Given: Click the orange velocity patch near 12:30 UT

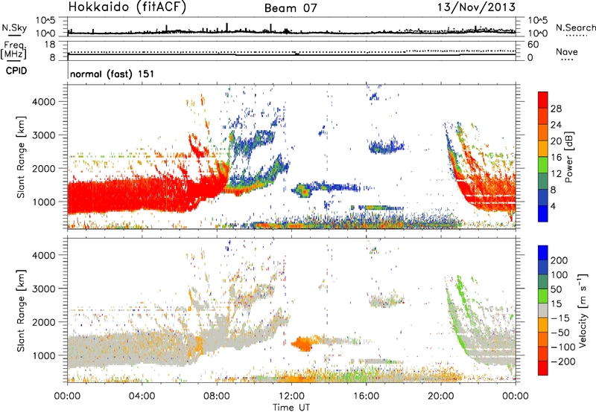Looking at the screenshot, I should [303, 344].
